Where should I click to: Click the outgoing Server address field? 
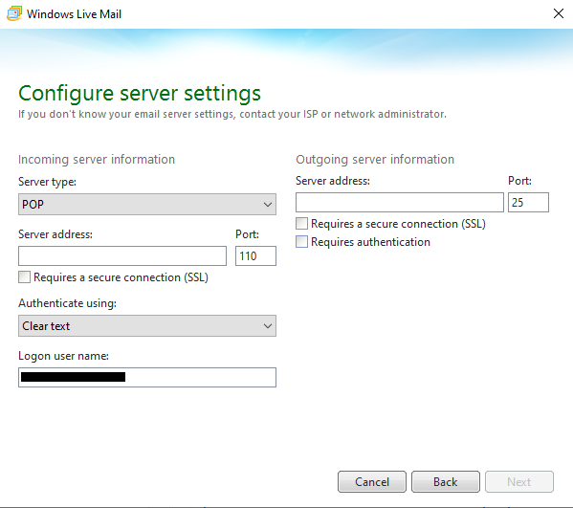(x=400, y=202)
